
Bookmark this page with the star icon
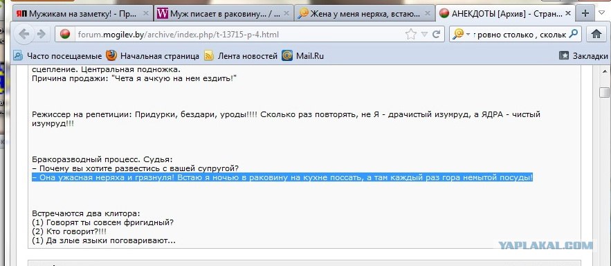coord(411,35)
